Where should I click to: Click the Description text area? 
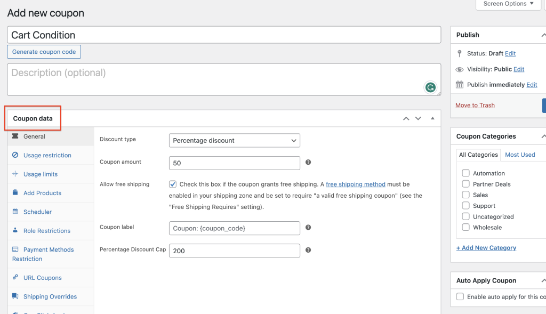224,79
